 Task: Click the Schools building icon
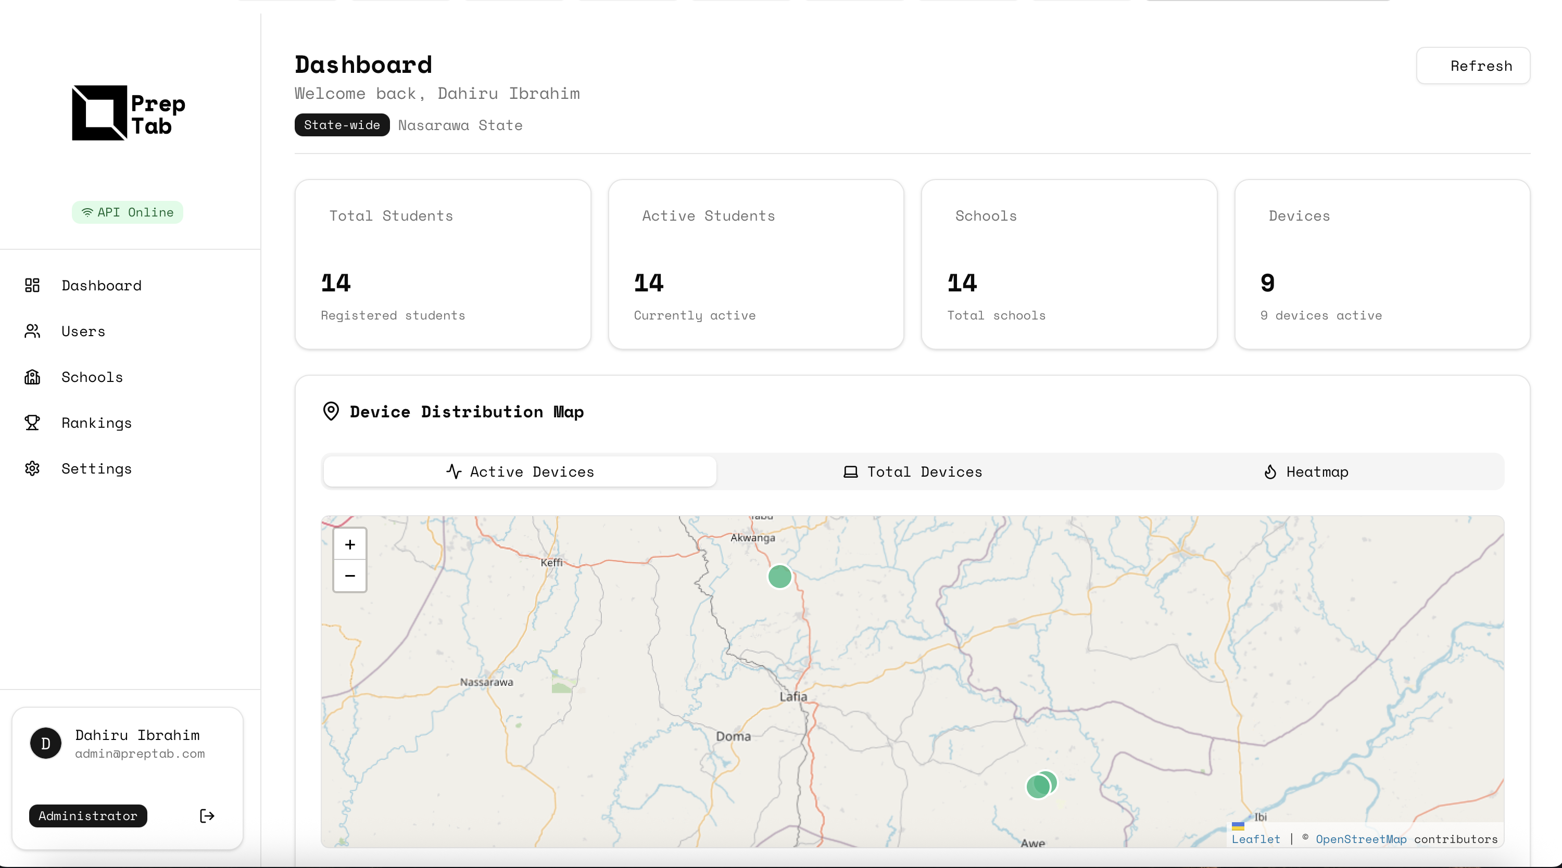click(32, 377)
